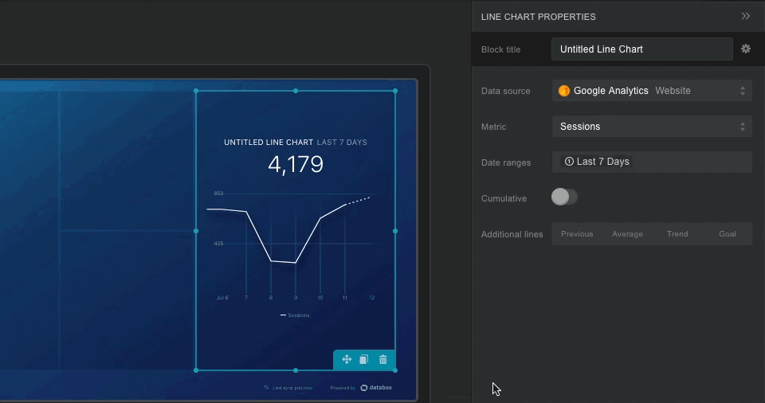Open block title settings gear

(746, 49)
